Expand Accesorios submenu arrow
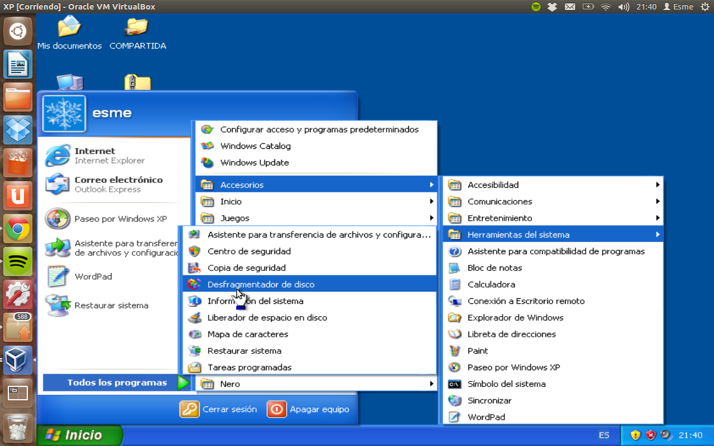Screen dimensions: 714x446 pos(432,185)
